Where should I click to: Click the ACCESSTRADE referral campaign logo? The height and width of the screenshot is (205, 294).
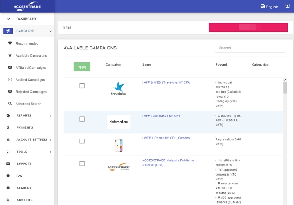(118, 167)
